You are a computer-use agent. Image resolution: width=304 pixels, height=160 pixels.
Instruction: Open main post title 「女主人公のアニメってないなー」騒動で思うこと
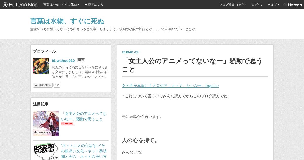pos(193,65)
